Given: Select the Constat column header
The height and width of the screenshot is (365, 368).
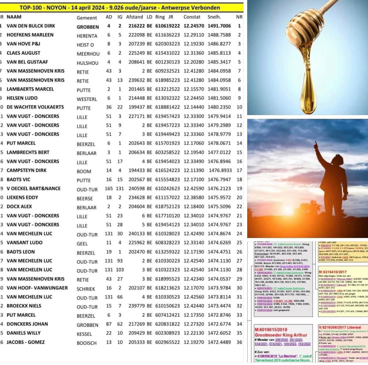Looking at the screenshot, I should (x=192, y=17).
